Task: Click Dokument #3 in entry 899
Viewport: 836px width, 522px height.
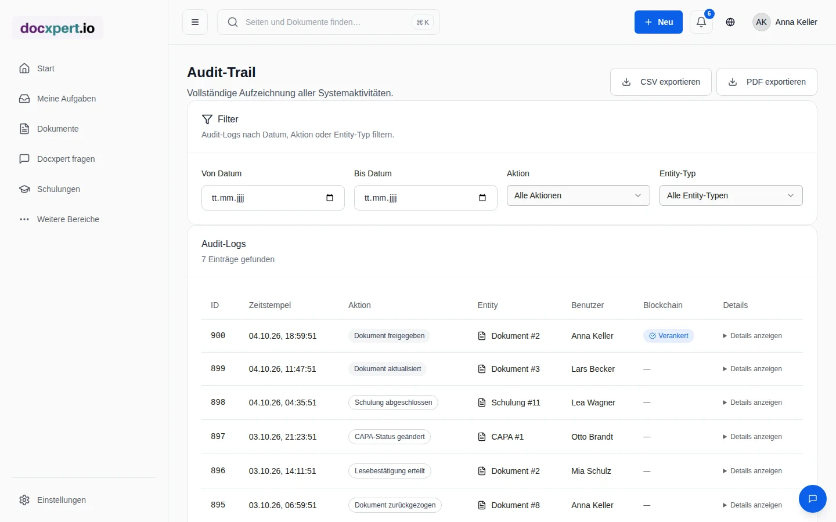Action: [x=516, y=369]
